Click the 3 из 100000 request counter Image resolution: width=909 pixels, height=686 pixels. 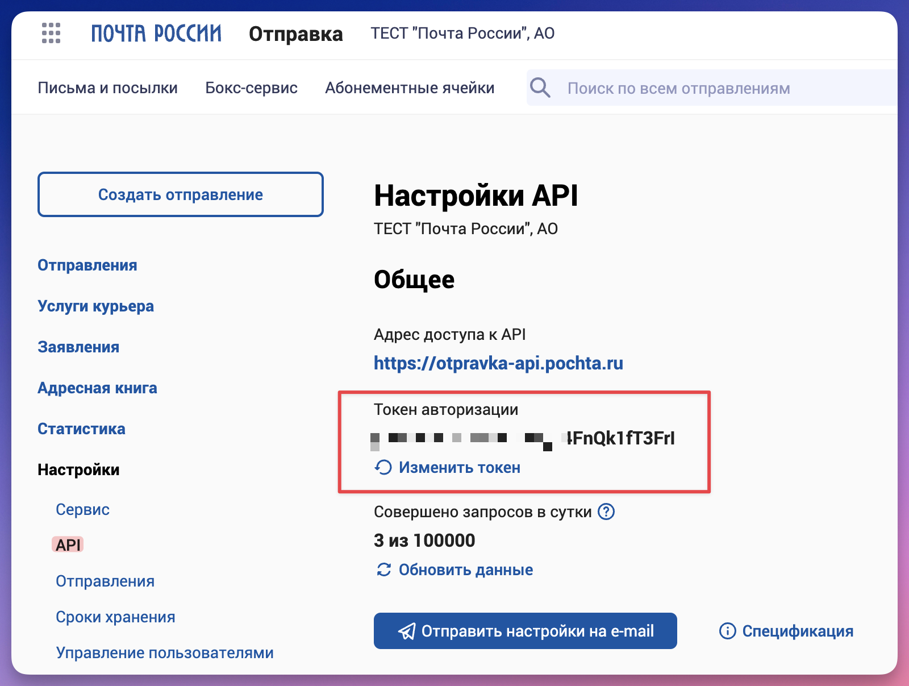(x=424, y=541)
